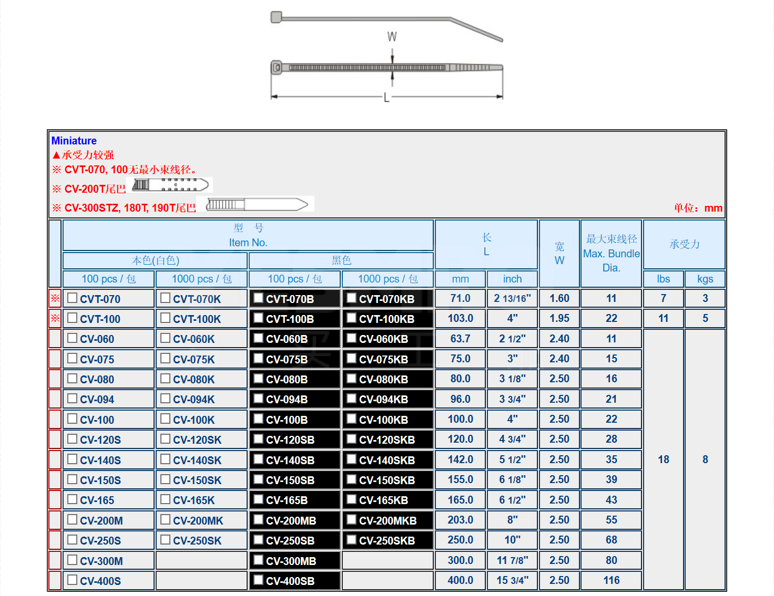Screen dimensions: 774x596
Task: Check the CV-165KB checkbox
Action: 352,499
